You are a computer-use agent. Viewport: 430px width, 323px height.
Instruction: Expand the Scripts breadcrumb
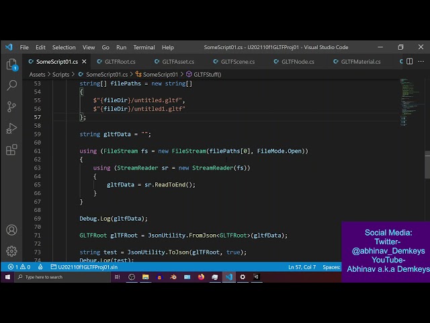[x=61, y=75]
